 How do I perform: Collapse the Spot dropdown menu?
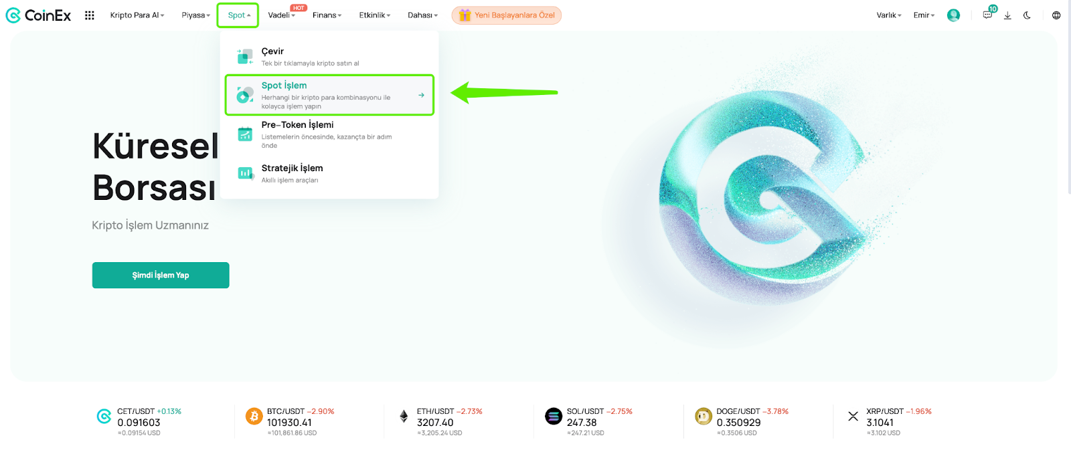click(x=238, y=15)
